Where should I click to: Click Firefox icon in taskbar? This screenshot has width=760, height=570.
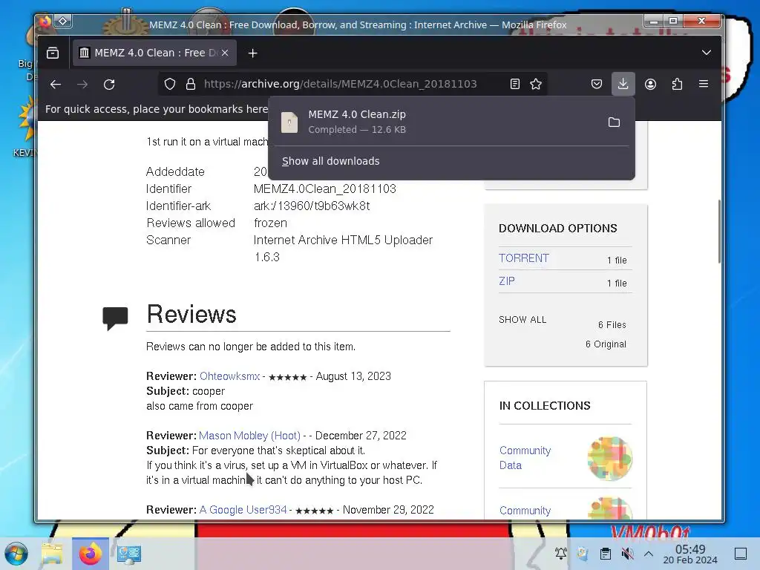[90, 554]
